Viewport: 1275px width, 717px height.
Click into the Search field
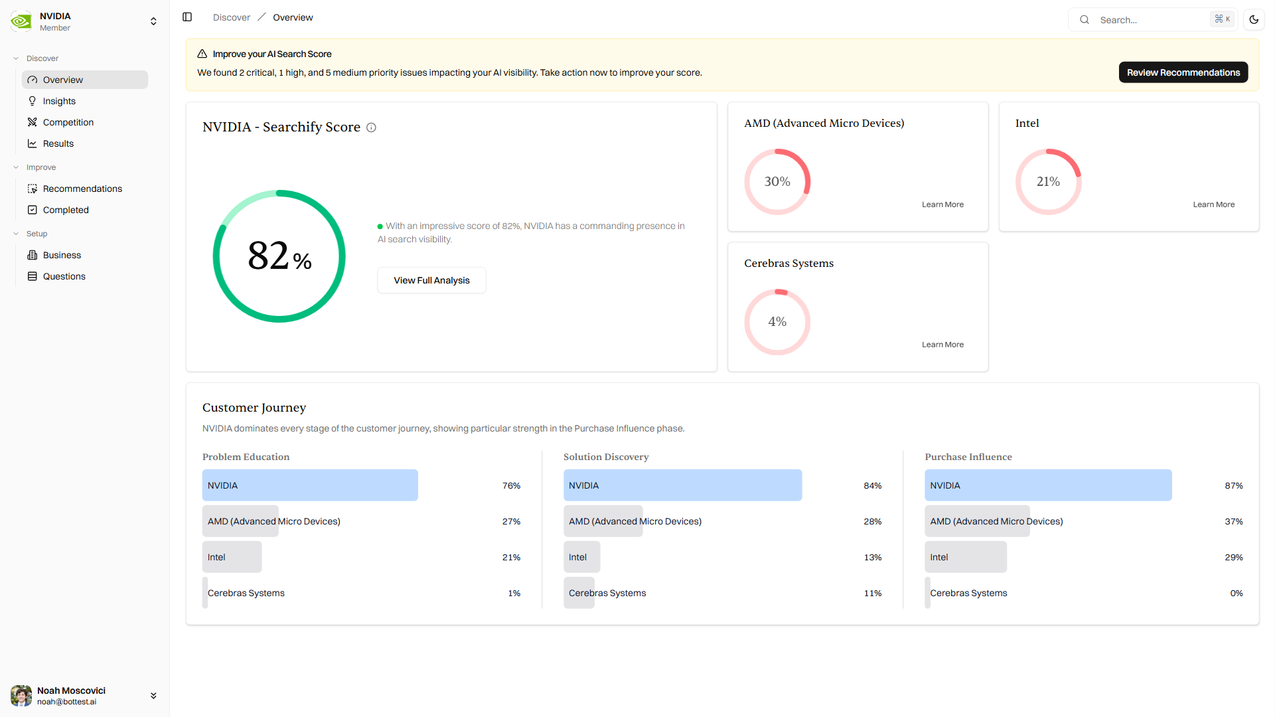coord(1152,20)
